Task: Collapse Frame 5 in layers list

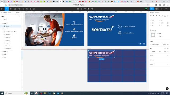Action: coord(2,23)
